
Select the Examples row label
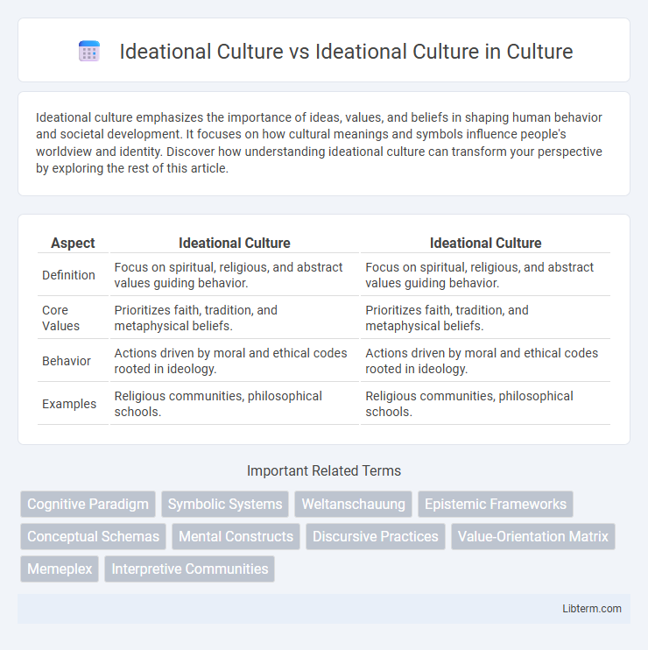(69, 404)
